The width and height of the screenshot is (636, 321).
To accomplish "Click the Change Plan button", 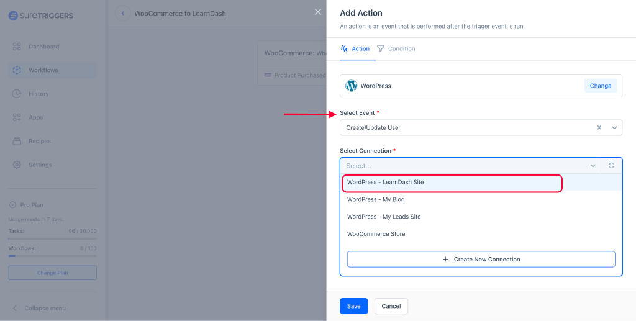I will point(52,273).
